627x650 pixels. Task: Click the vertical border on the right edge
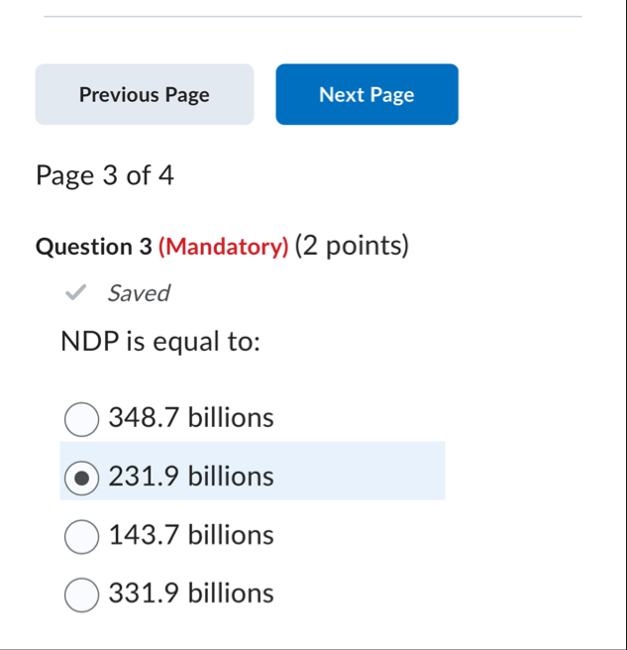coord(626,325)
